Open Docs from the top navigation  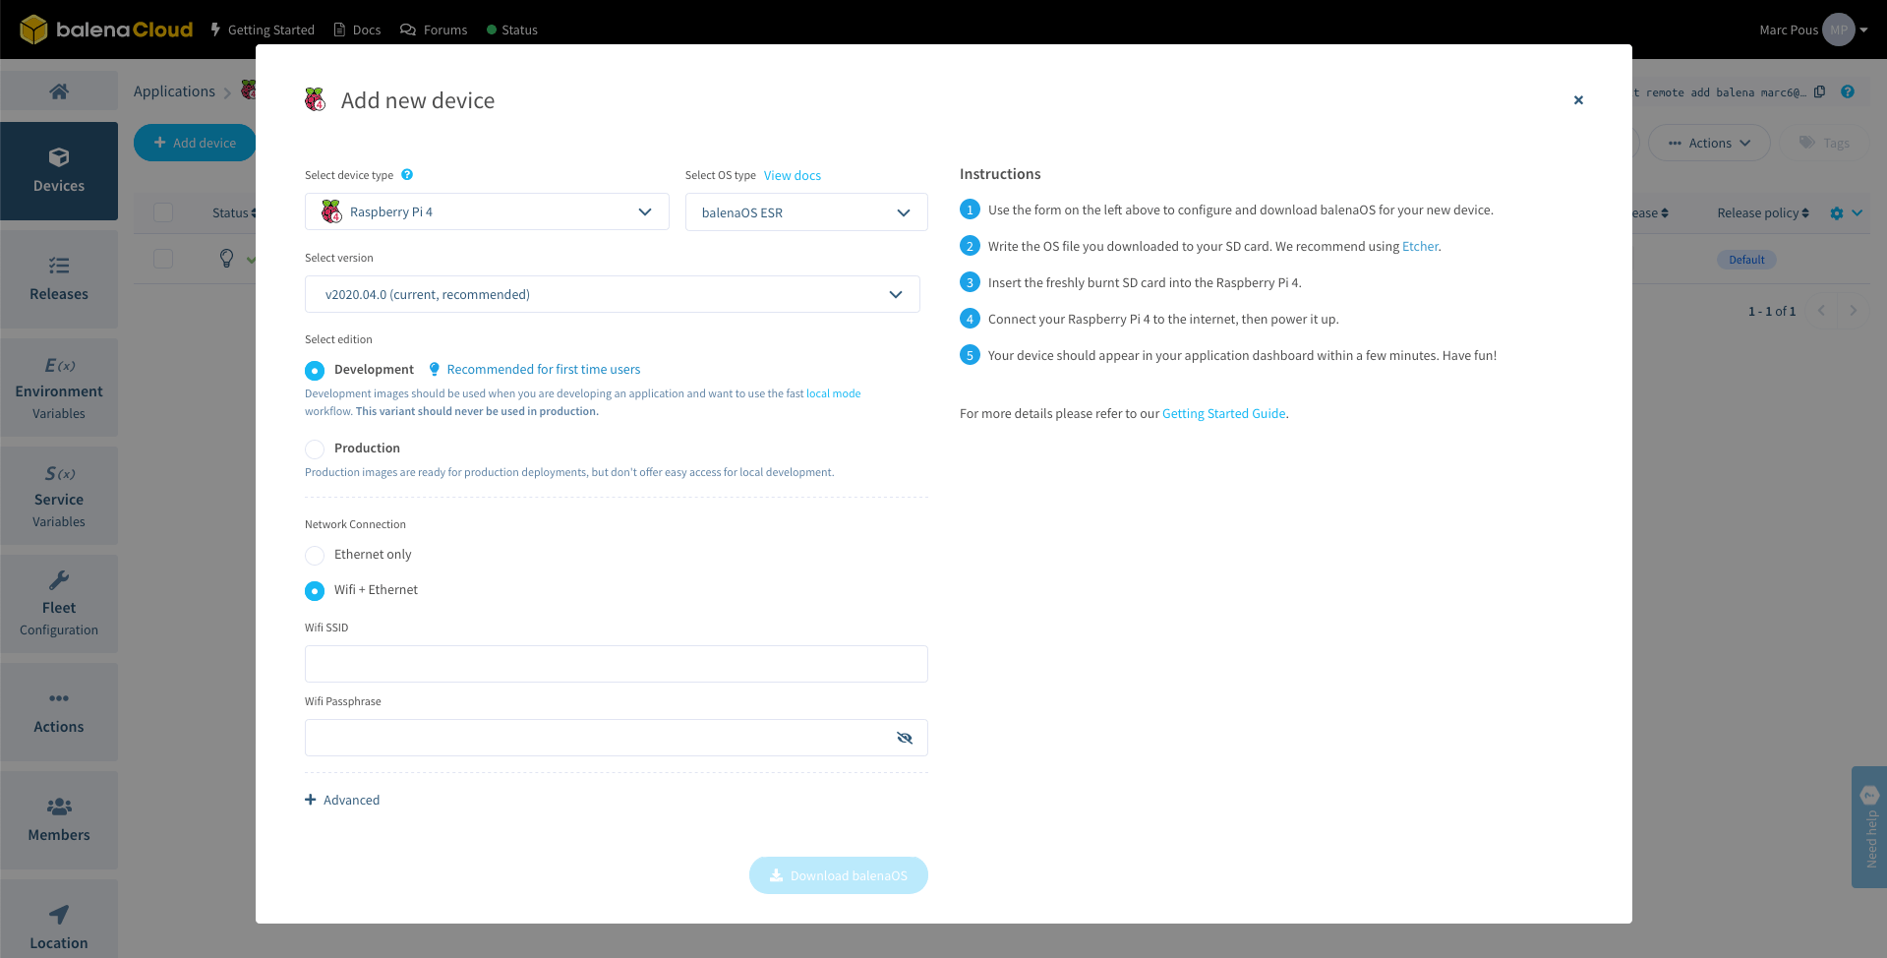(x=356, y=29)
